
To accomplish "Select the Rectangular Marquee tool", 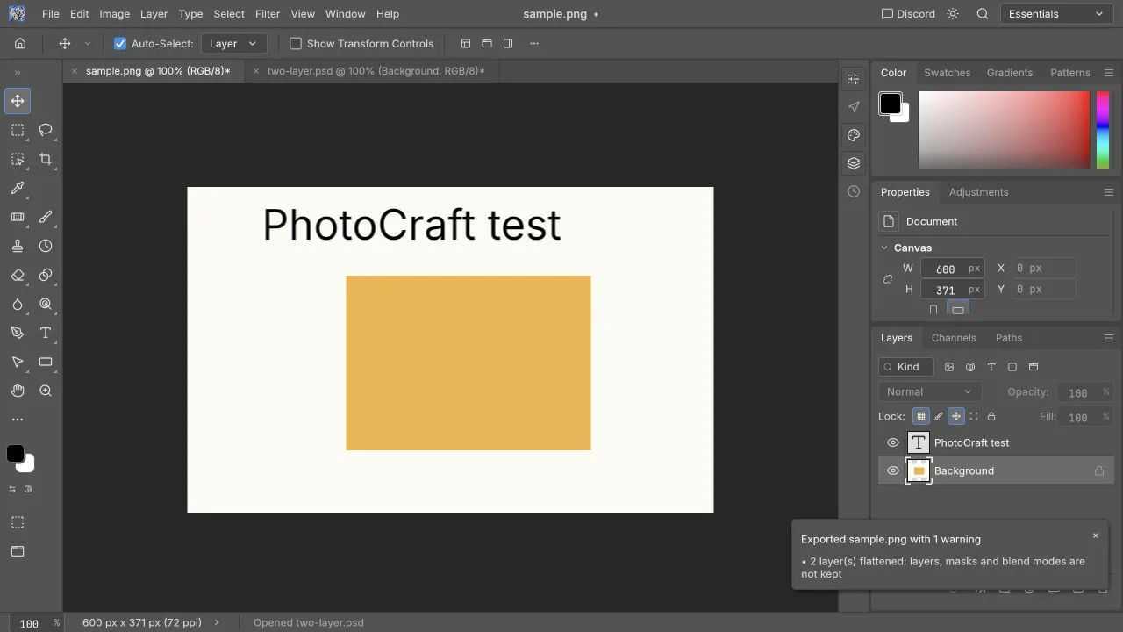I will click(x=18, y=130).
